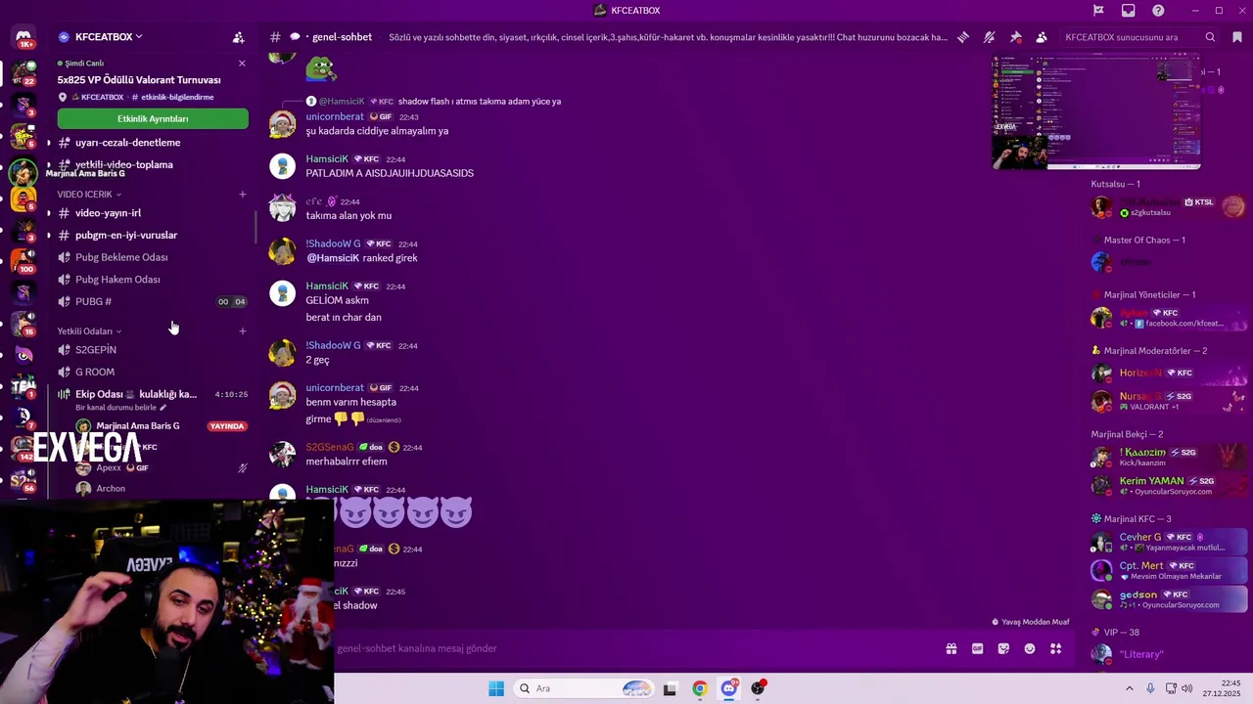Click the @HamsiciK mention in ShadooW message

coord(334,258)
